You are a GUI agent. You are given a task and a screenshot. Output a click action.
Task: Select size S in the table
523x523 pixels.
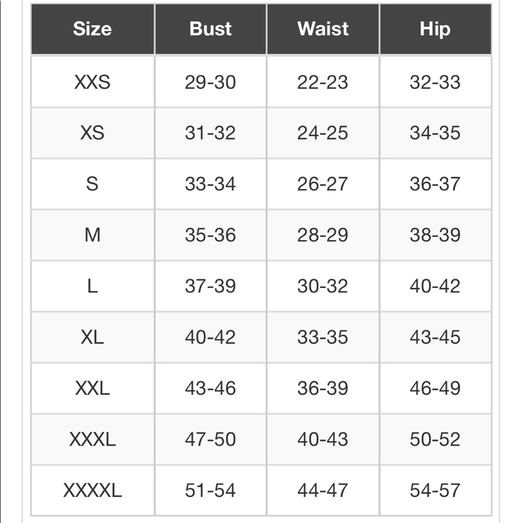[x=93, y=184]
